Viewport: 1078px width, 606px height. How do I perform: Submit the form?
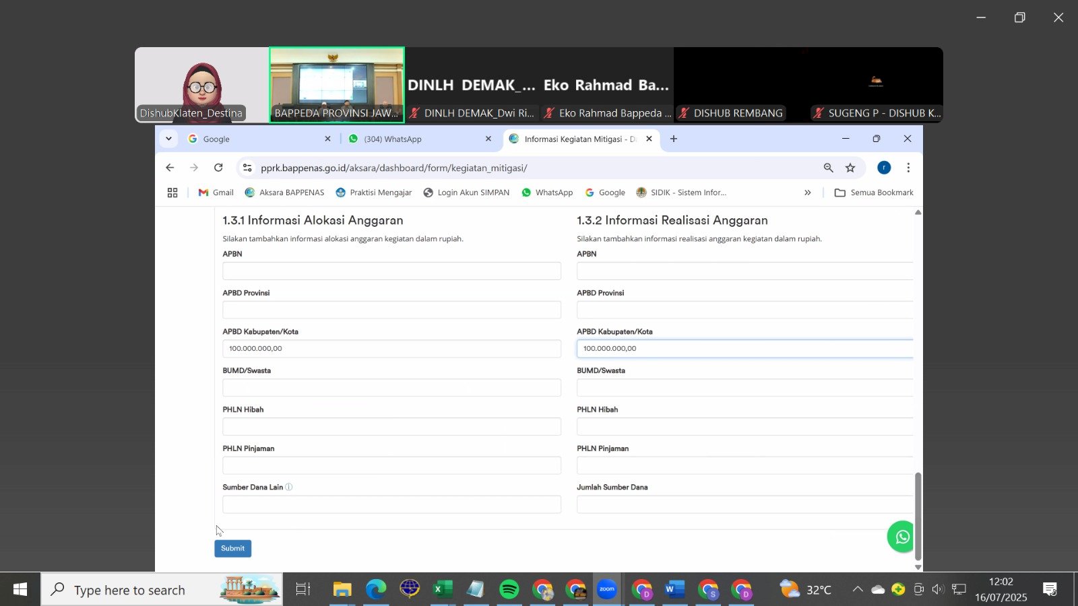[x=233, y=549]
